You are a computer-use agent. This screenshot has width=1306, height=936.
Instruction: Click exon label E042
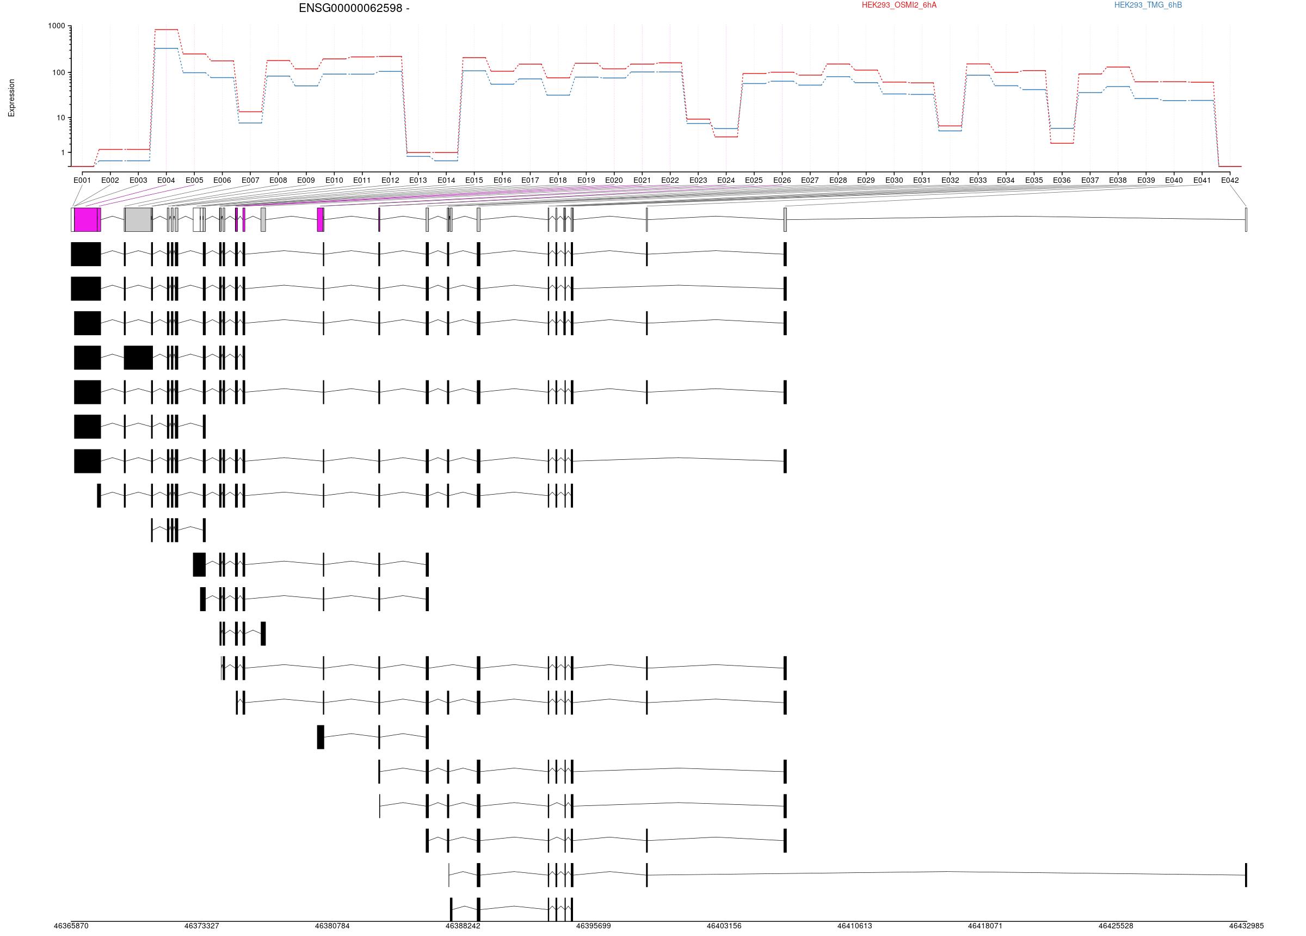point(1230,180)
